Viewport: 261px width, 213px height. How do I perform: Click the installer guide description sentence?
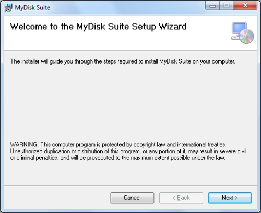123,61
